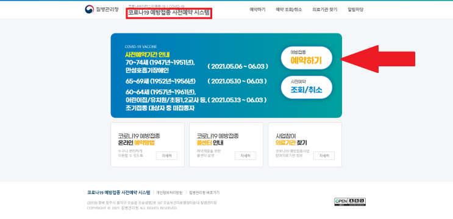
Task: Click the date range 2021.05.13 ~ 06.03
Action: [x=237, y=100]
